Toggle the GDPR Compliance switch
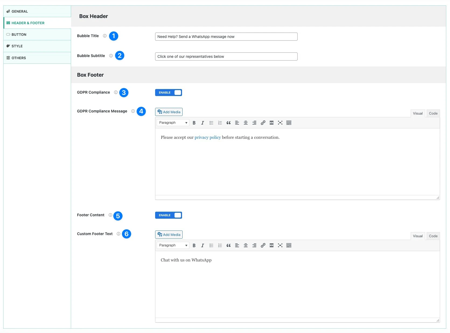This screenshot has height=333, width=450. (169, 93)
